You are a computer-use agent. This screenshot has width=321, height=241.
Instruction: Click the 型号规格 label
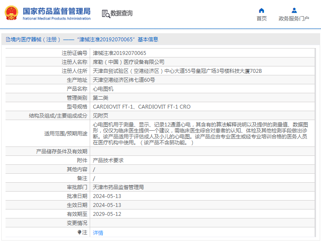[x=77, y=107]
